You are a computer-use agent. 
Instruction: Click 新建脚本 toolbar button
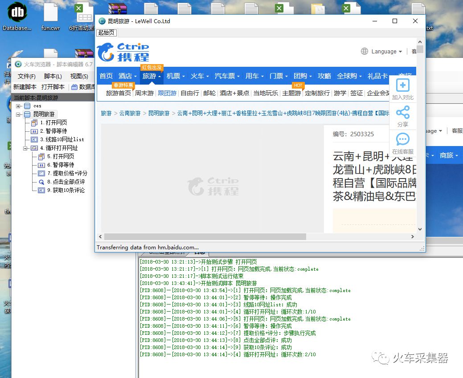25,87
